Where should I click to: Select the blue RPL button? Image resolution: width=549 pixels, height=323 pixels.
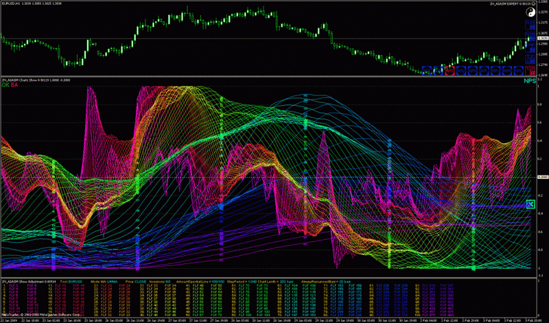click(518, 70)
